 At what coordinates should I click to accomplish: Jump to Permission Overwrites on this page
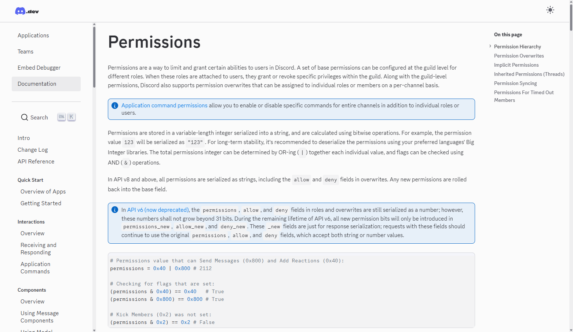click(x=519, y=56)
